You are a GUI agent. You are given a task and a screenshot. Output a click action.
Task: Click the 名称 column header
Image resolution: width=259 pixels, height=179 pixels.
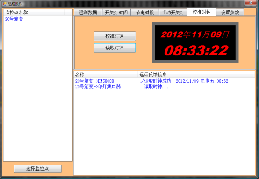(106, 75)
